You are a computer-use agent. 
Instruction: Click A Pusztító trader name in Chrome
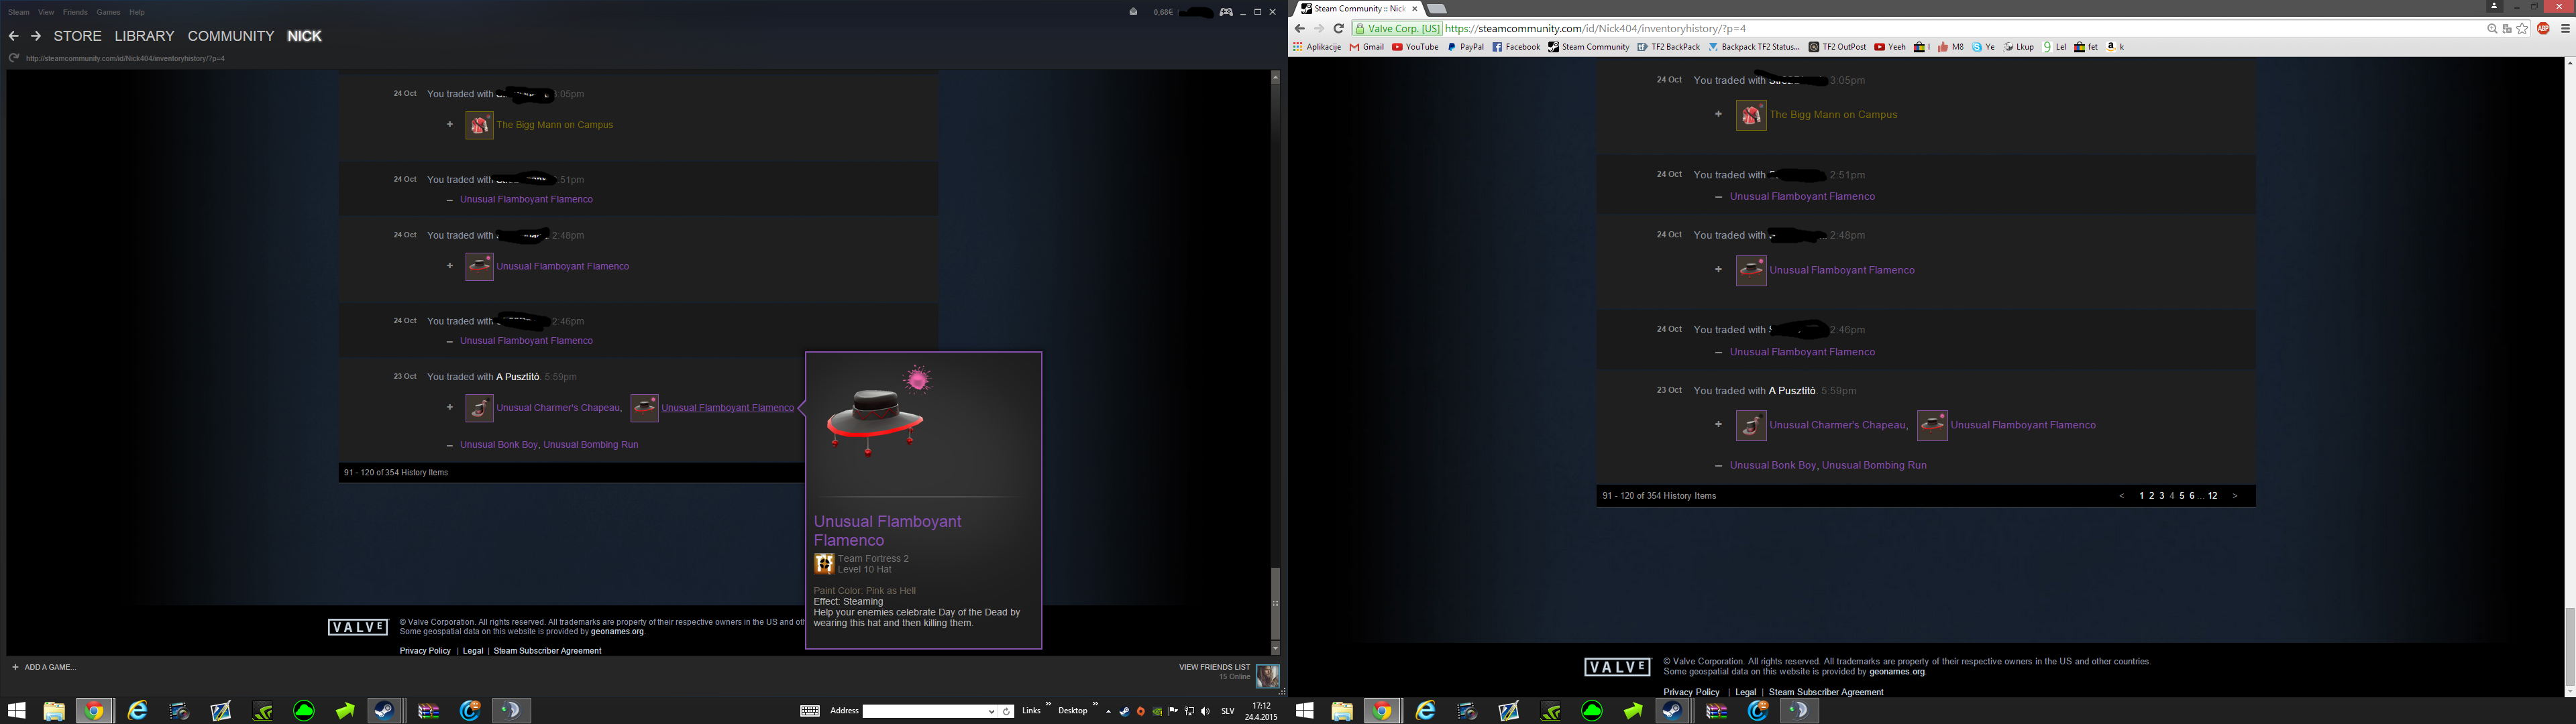(1792, 391)
